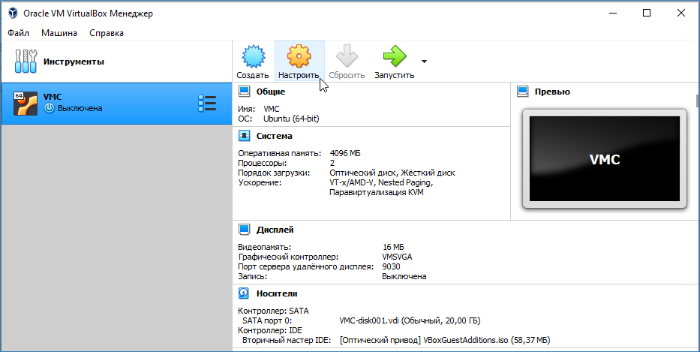The height and width of the screenshot is (352, 700).
Task: Start the VM with Запустить green arrow
Action: click(394, 56)
